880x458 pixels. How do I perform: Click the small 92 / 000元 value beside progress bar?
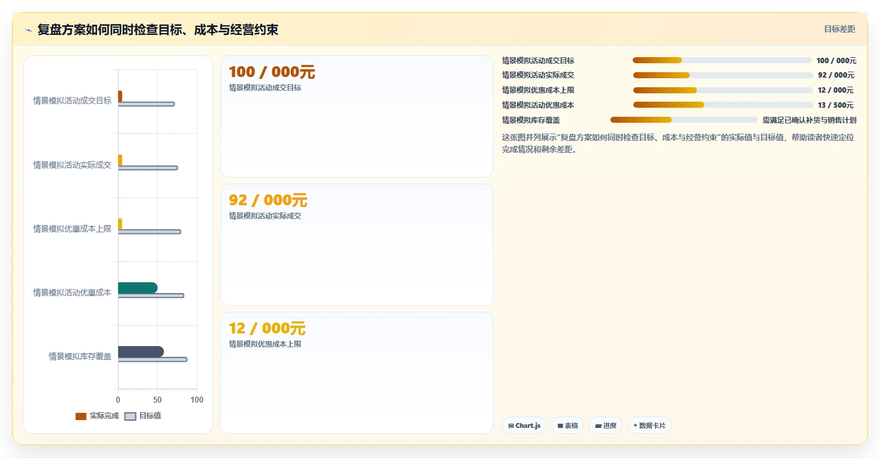pos(836,75)
